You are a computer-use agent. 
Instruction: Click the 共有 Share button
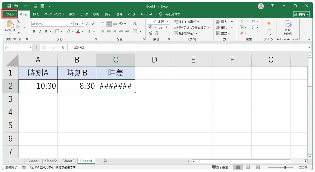[301, 14]
